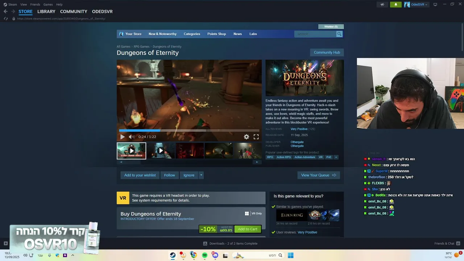Select the Action-Adventure tag
The height and width of the screenshot is (261, 464).
305,157
